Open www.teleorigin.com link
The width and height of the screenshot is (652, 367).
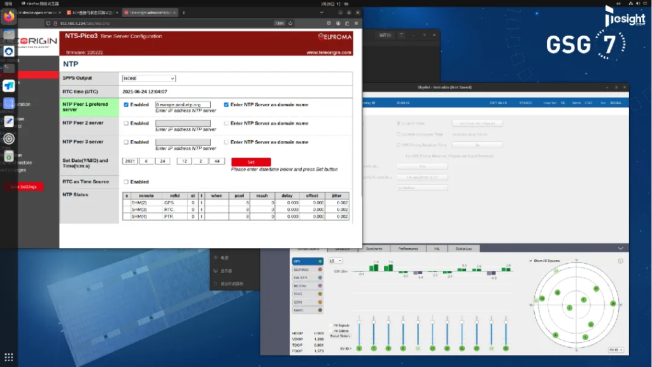[x=329, y=52]
